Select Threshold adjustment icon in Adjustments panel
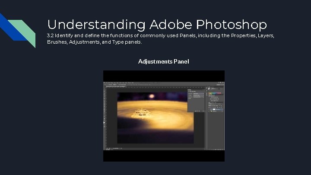The width and height of the screenshot is (311, 175). click(x=215, y=101)
